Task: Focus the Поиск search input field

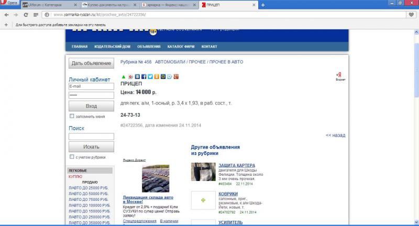Action: tap(91, 137)
